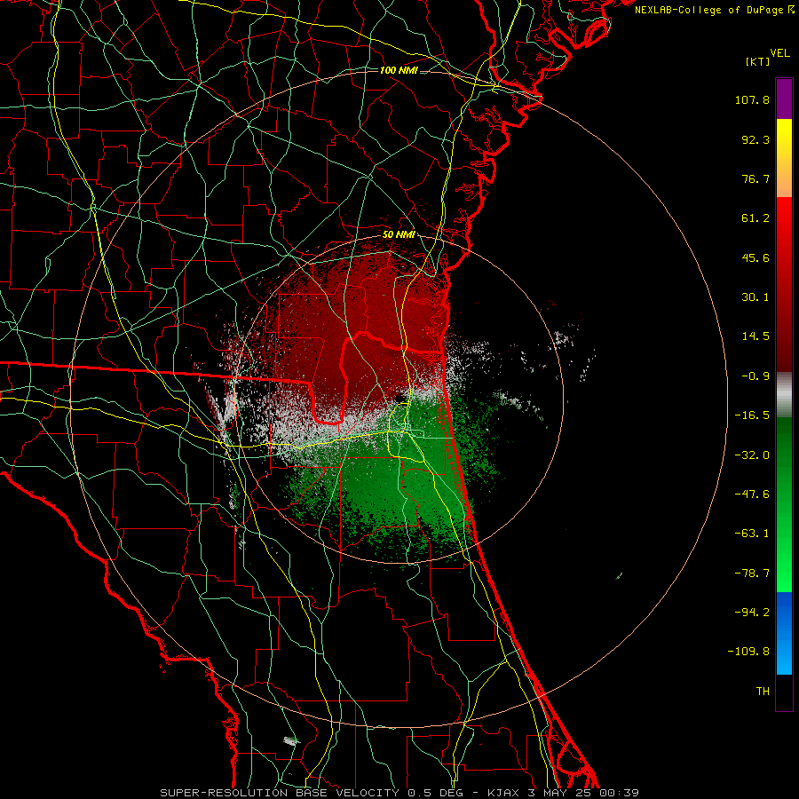Click the 100 NMI range ring label

(399, 70)
